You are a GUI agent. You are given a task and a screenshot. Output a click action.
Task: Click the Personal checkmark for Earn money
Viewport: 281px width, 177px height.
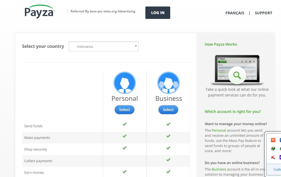pyautogui.click(x=125, y=172)
